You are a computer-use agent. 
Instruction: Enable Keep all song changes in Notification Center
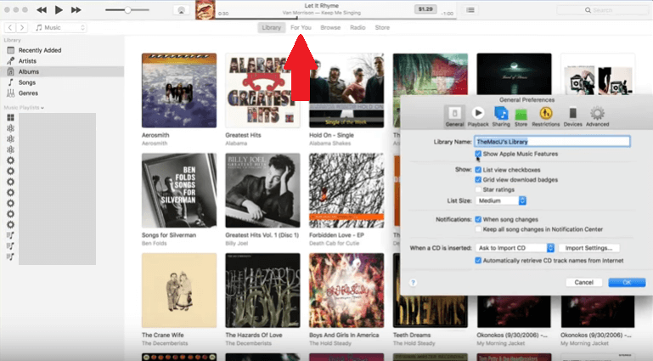pyautogui.click(x=478, y=229)
